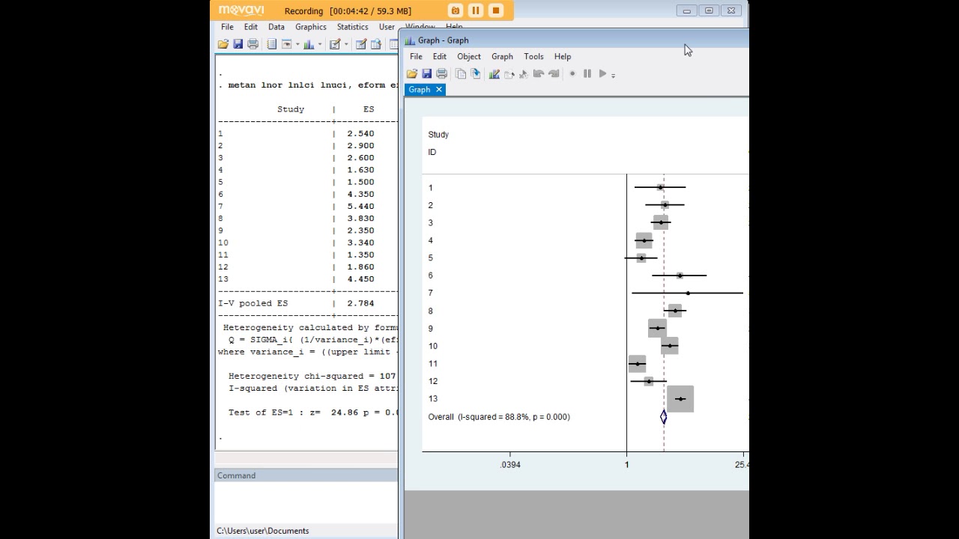Close the Graph tab with its X
The image size is (959, 539).
[x=439, y=89]
